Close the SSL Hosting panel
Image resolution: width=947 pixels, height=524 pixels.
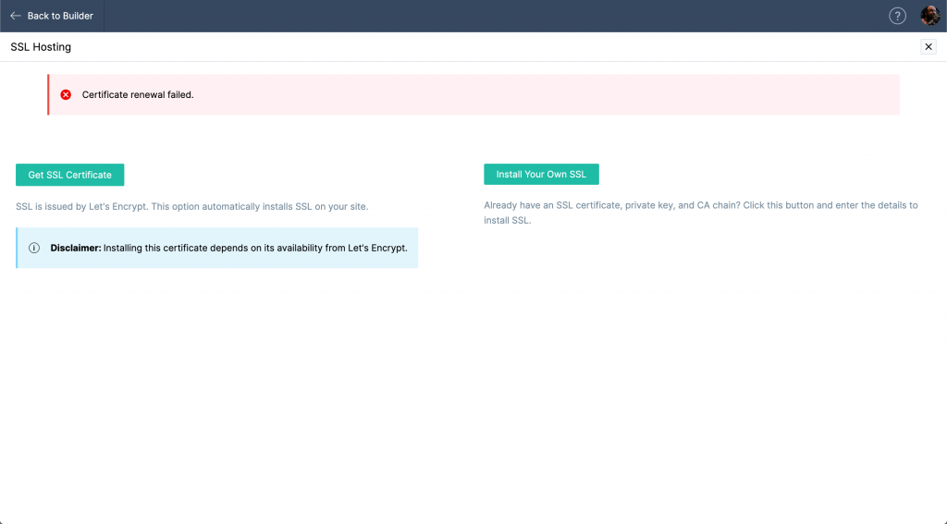929,47
